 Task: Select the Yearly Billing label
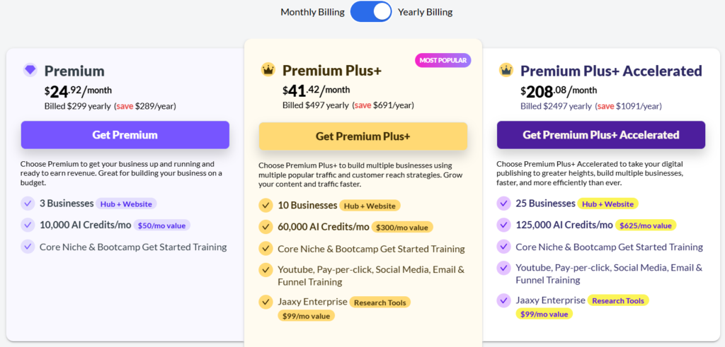[425, 12]
